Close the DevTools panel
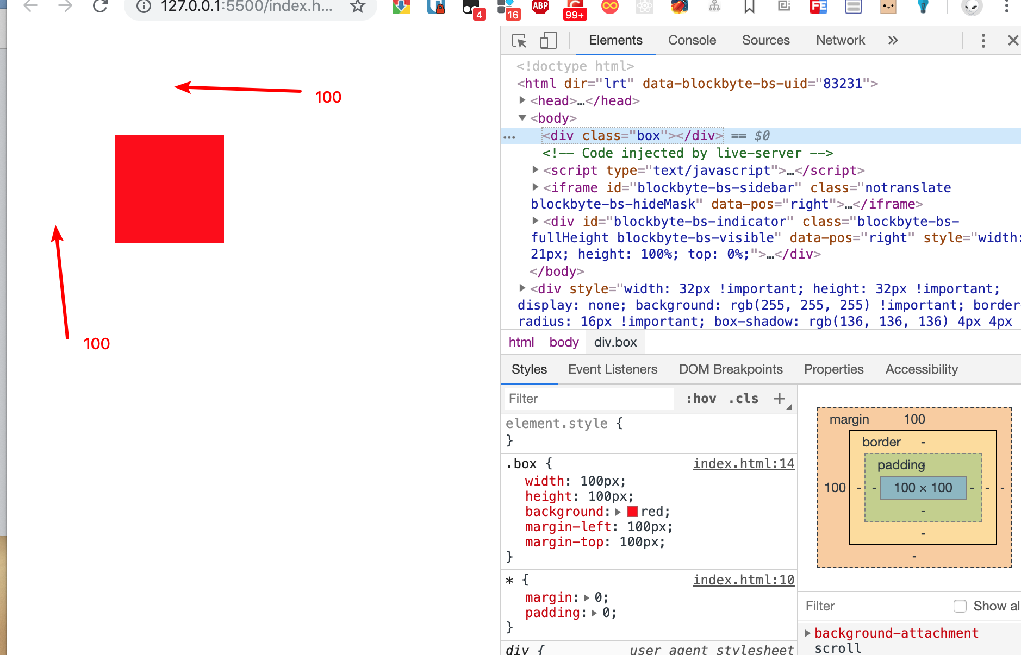The height and width of the screenshot is (655, 1021). (1013, 40)
